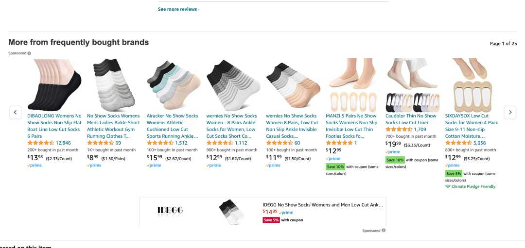Click the Sponsored info icon above carousel
The height and width of the screenshot is (248, 525).
29,53
